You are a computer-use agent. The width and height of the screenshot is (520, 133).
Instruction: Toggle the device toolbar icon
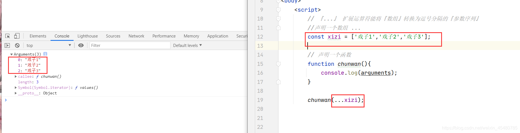click(x=17, y=36)
